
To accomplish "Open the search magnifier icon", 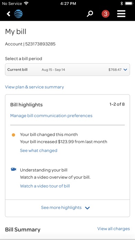I will click(90, 14).
